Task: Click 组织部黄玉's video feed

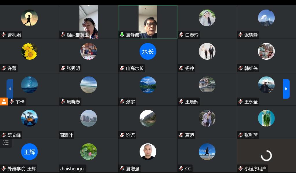Action: 88,22
